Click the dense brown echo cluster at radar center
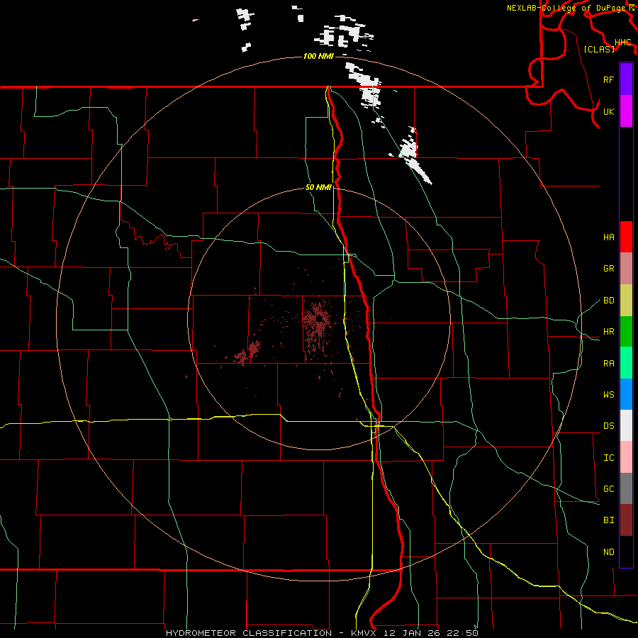Image resolution: width=638 pixels, height=638 pixels. (319, 320)
